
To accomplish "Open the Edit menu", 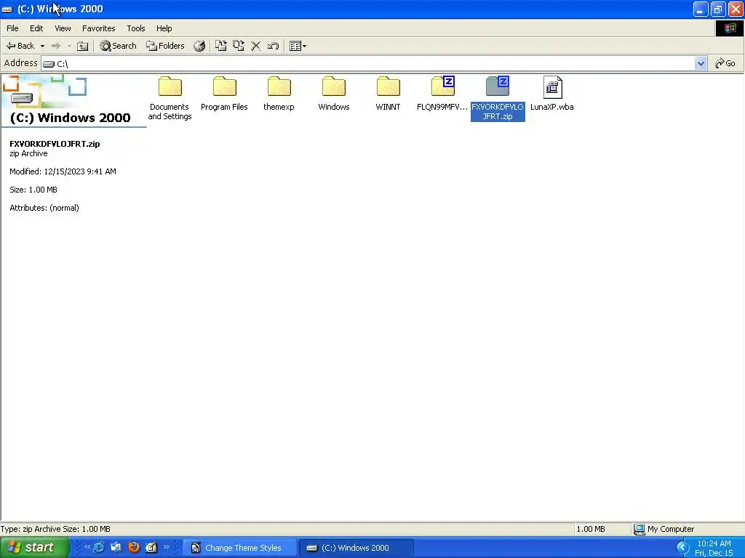I will (x=36, y=28).
